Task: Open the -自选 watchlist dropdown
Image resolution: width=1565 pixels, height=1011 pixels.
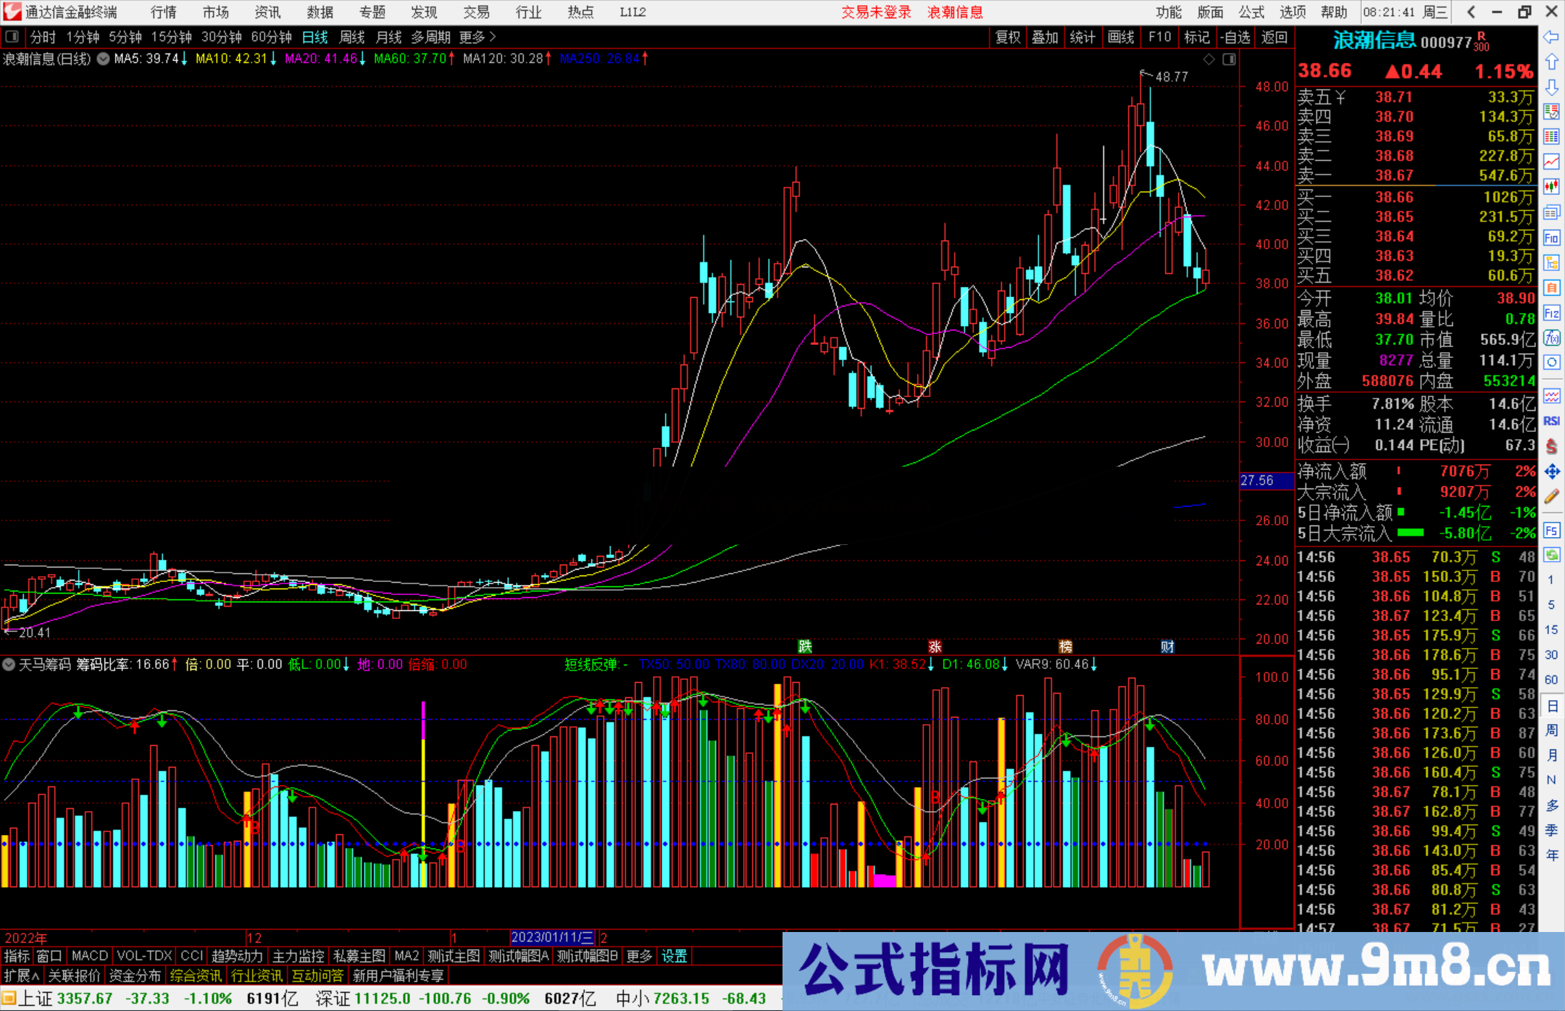Action: [x=1235, y=37]
